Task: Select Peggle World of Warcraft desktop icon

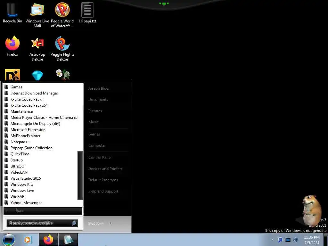Action: [x=62, y=15]
